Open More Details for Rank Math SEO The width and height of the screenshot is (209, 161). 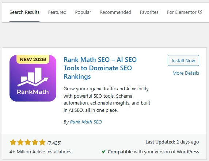pyautogui.click(x=186, y=73)
